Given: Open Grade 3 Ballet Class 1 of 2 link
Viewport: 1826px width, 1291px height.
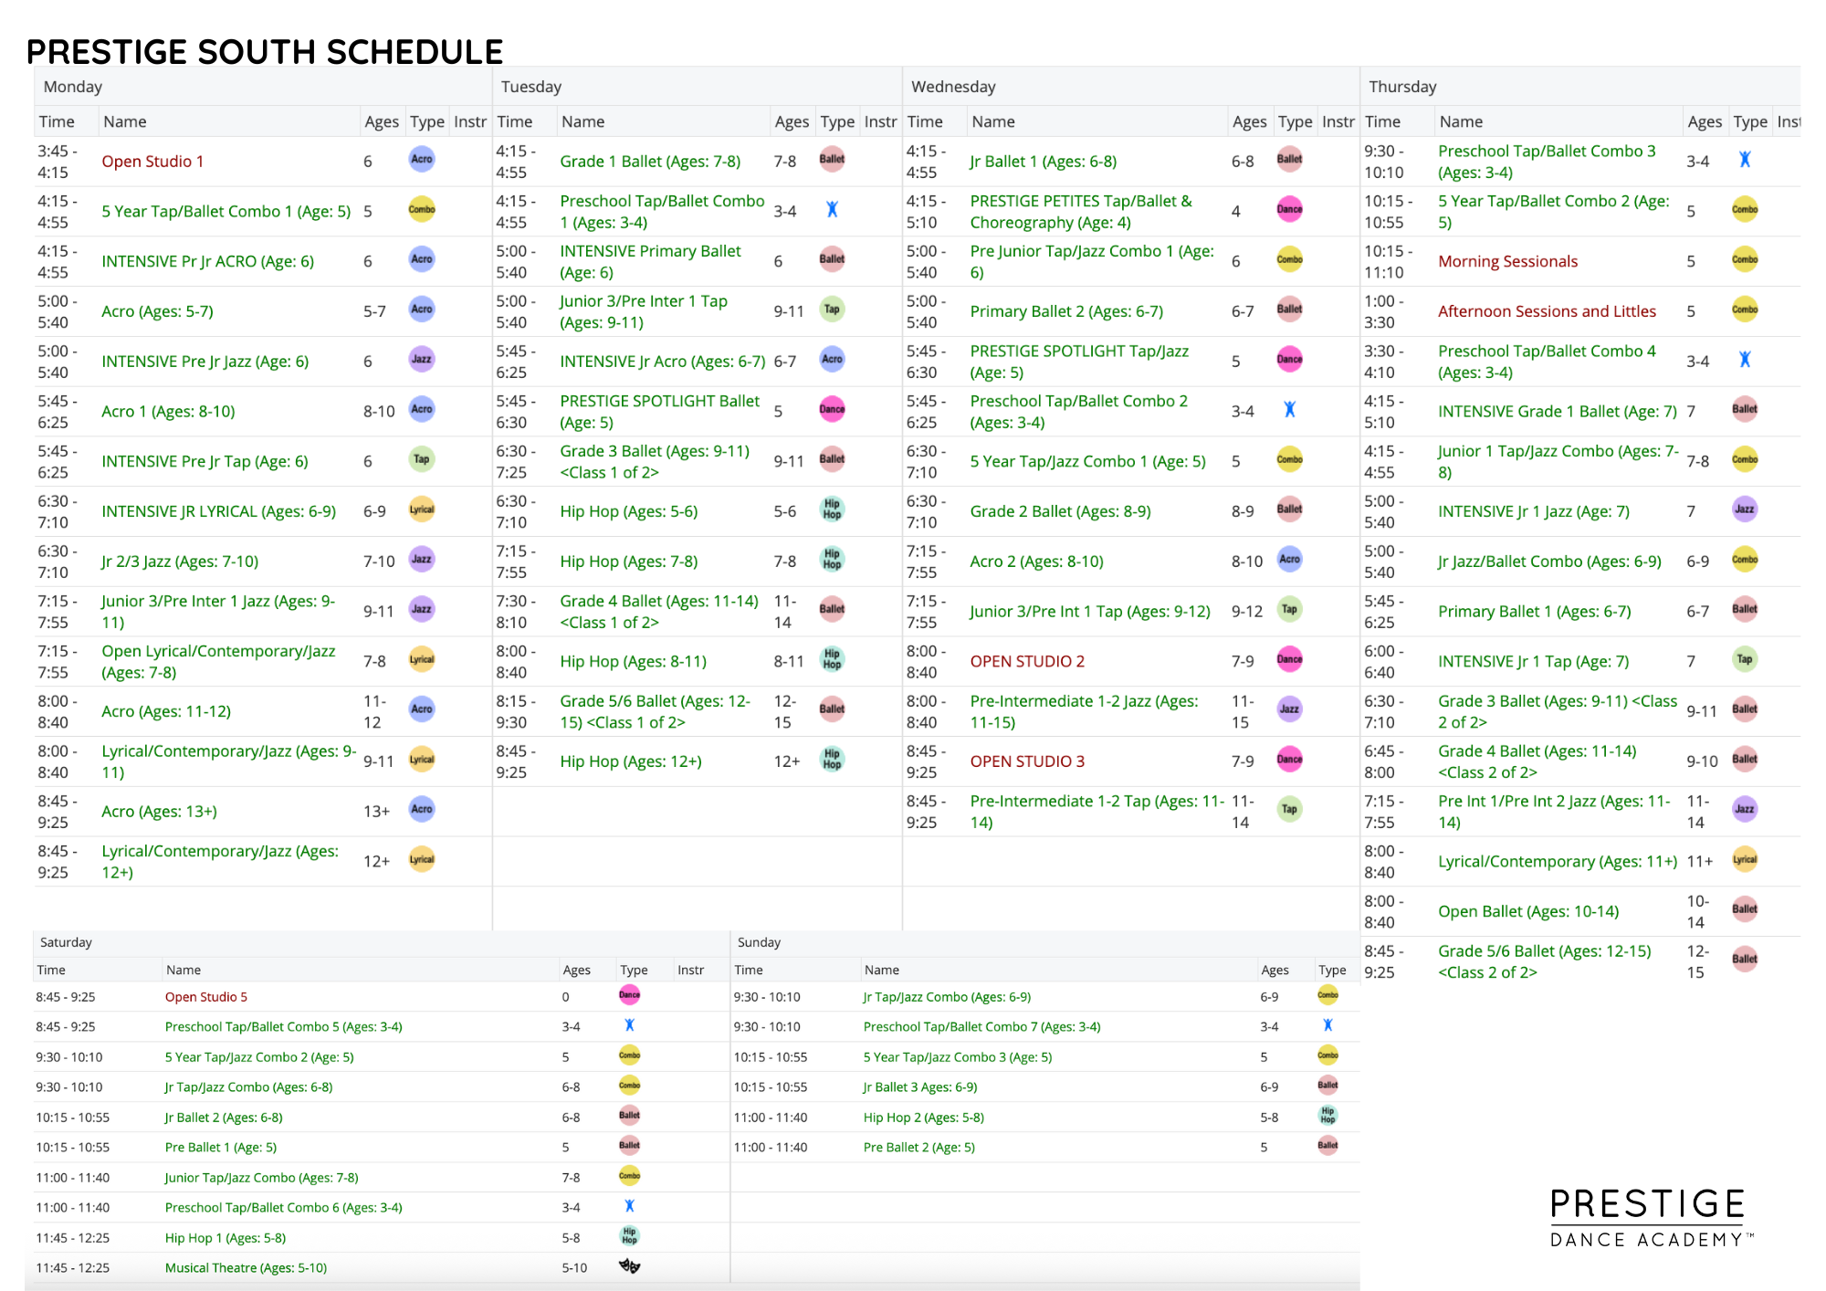Looking at the screenshot, I should pyautogui.click(x=655, y=462).
